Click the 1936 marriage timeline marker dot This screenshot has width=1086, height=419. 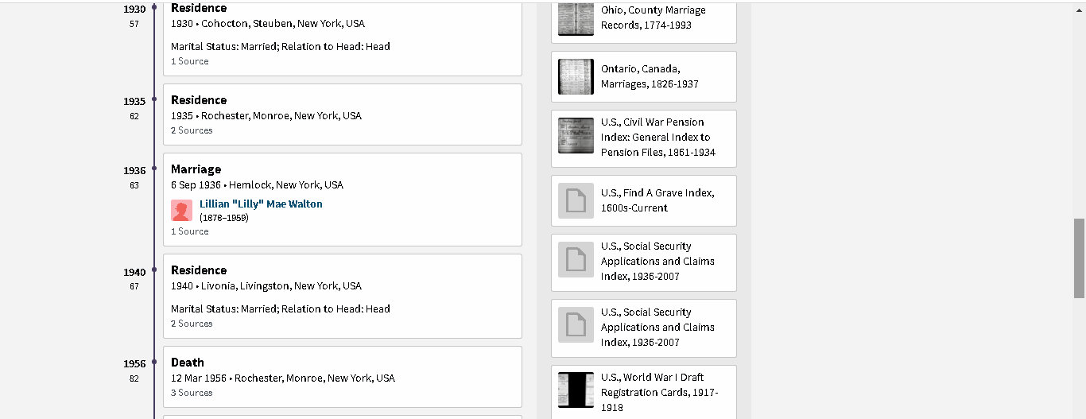(154, 169)
